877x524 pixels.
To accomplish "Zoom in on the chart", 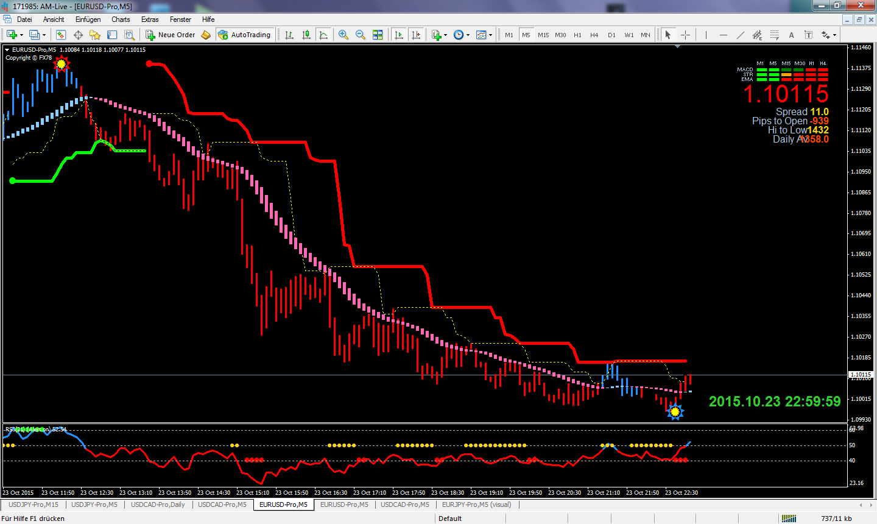I will [x=343, y=35].
